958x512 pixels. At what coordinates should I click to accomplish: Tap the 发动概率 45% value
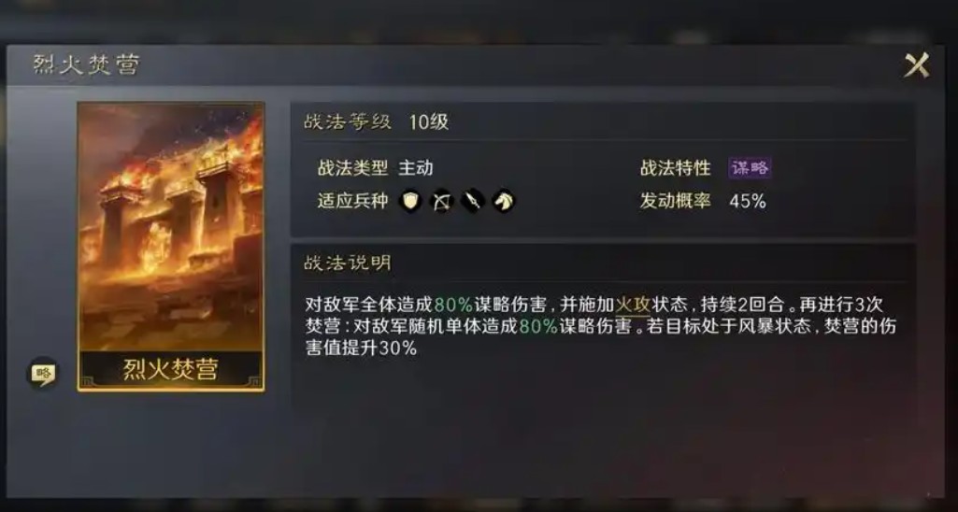[747, 202]
